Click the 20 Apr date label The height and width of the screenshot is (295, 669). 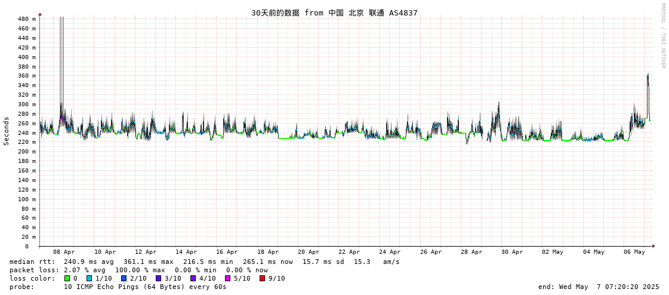[309, 253]
